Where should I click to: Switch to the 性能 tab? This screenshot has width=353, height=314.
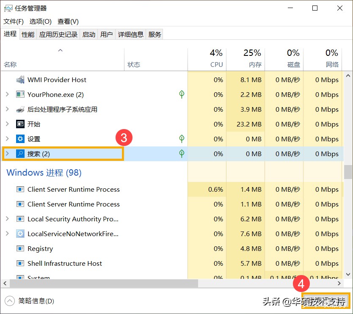pos(28,34)
